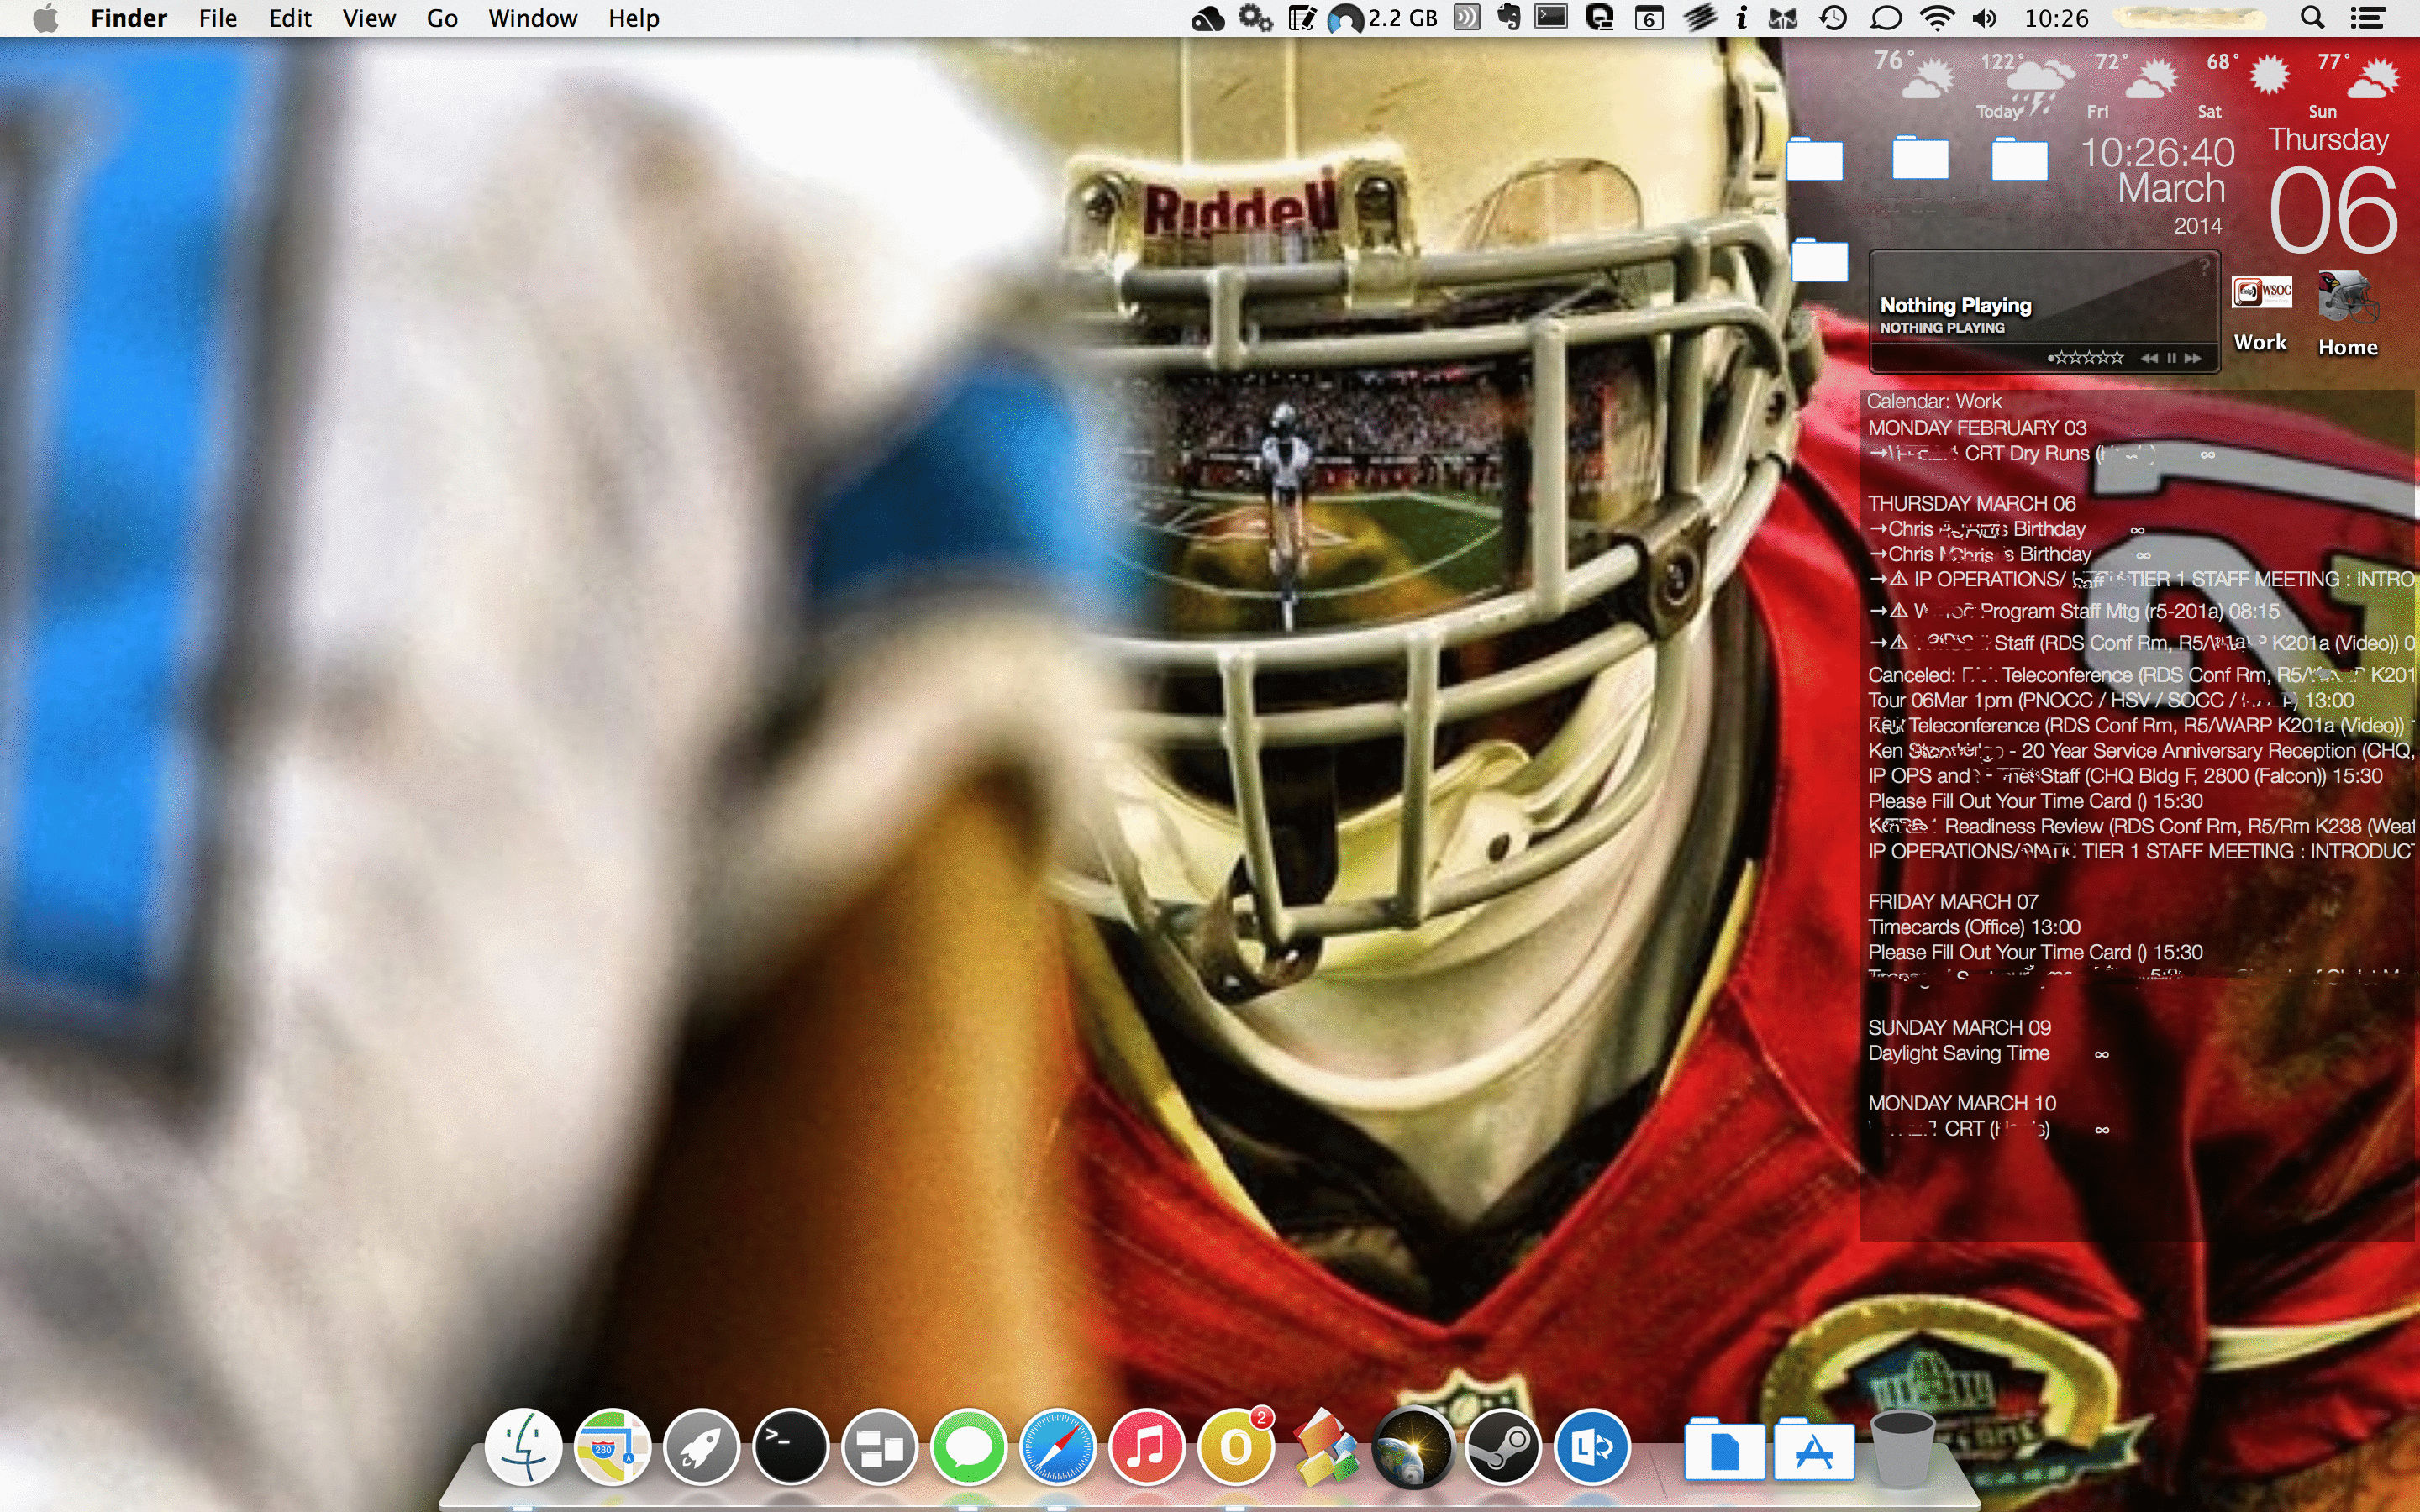
Task: Click the 'Calendar: Work' header
Action: [1934, 401]
